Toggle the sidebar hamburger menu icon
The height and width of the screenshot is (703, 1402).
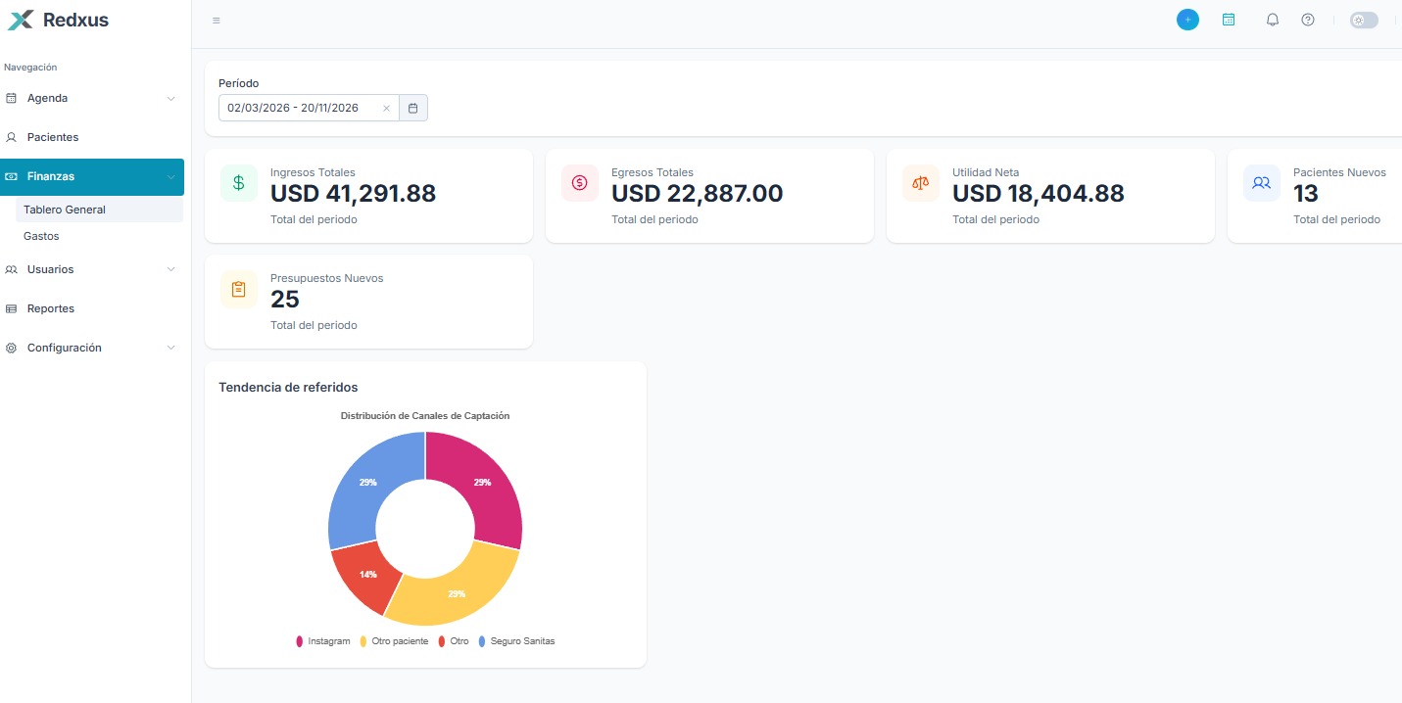(217, 21)
